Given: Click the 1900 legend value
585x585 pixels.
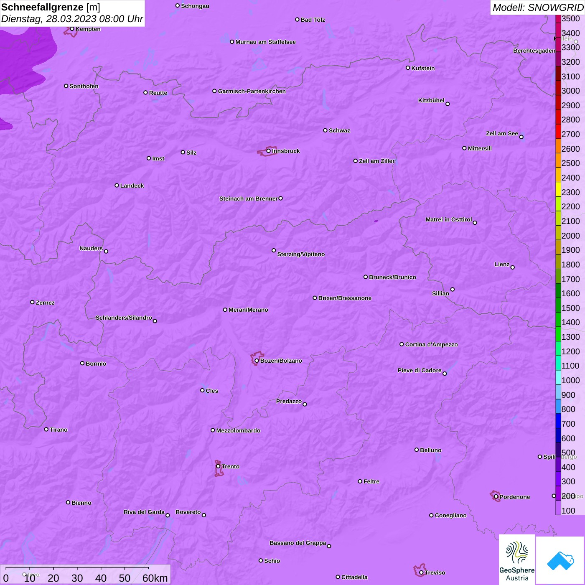Looking at the screenshot, I should coord(571,250).
